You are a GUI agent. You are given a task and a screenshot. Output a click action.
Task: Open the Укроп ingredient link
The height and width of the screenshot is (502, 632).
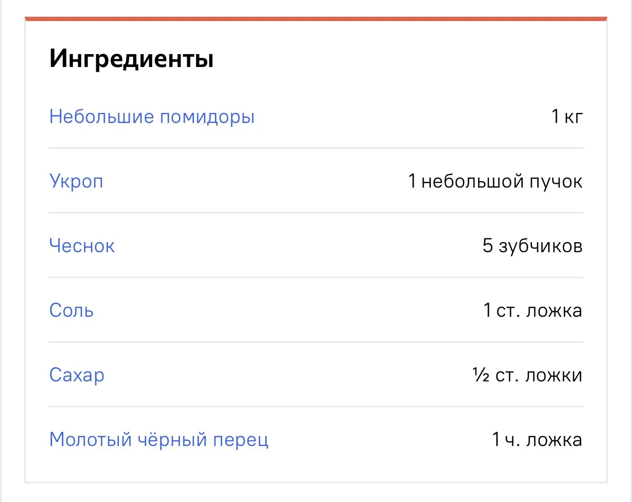pyautogui.click(x=76, y=181)
